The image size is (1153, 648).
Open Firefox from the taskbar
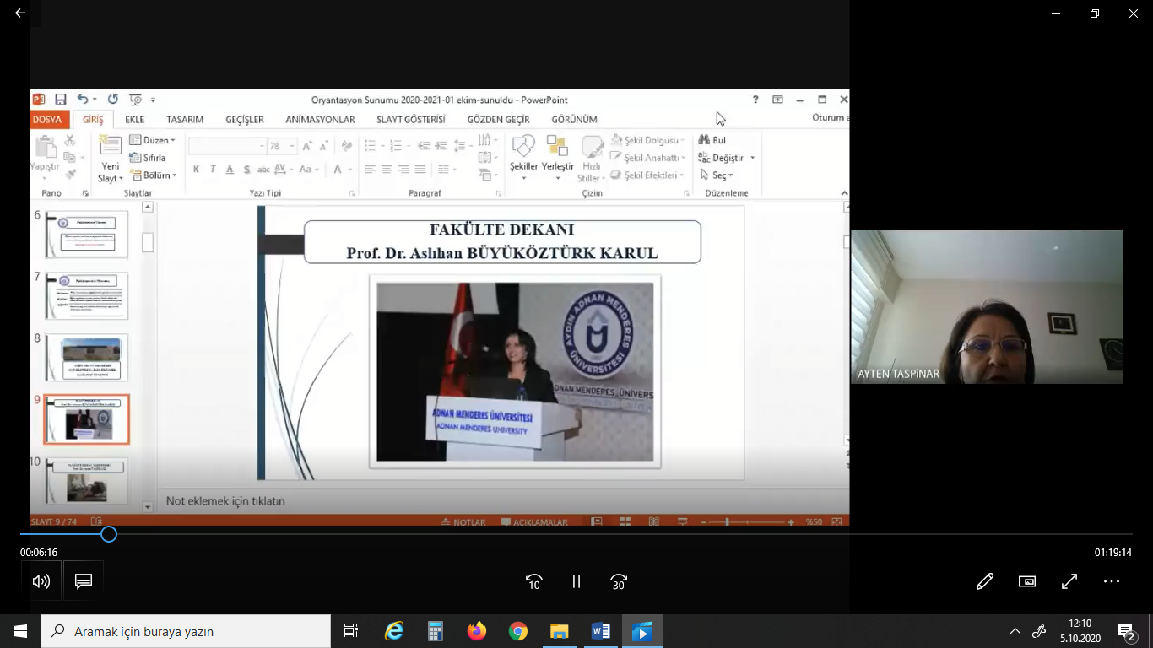477,631
